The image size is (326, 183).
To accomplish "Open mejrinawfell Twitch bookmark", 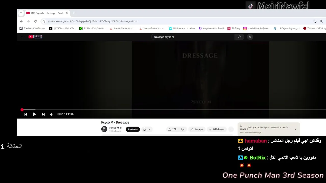I will click(x=212, y=28).
